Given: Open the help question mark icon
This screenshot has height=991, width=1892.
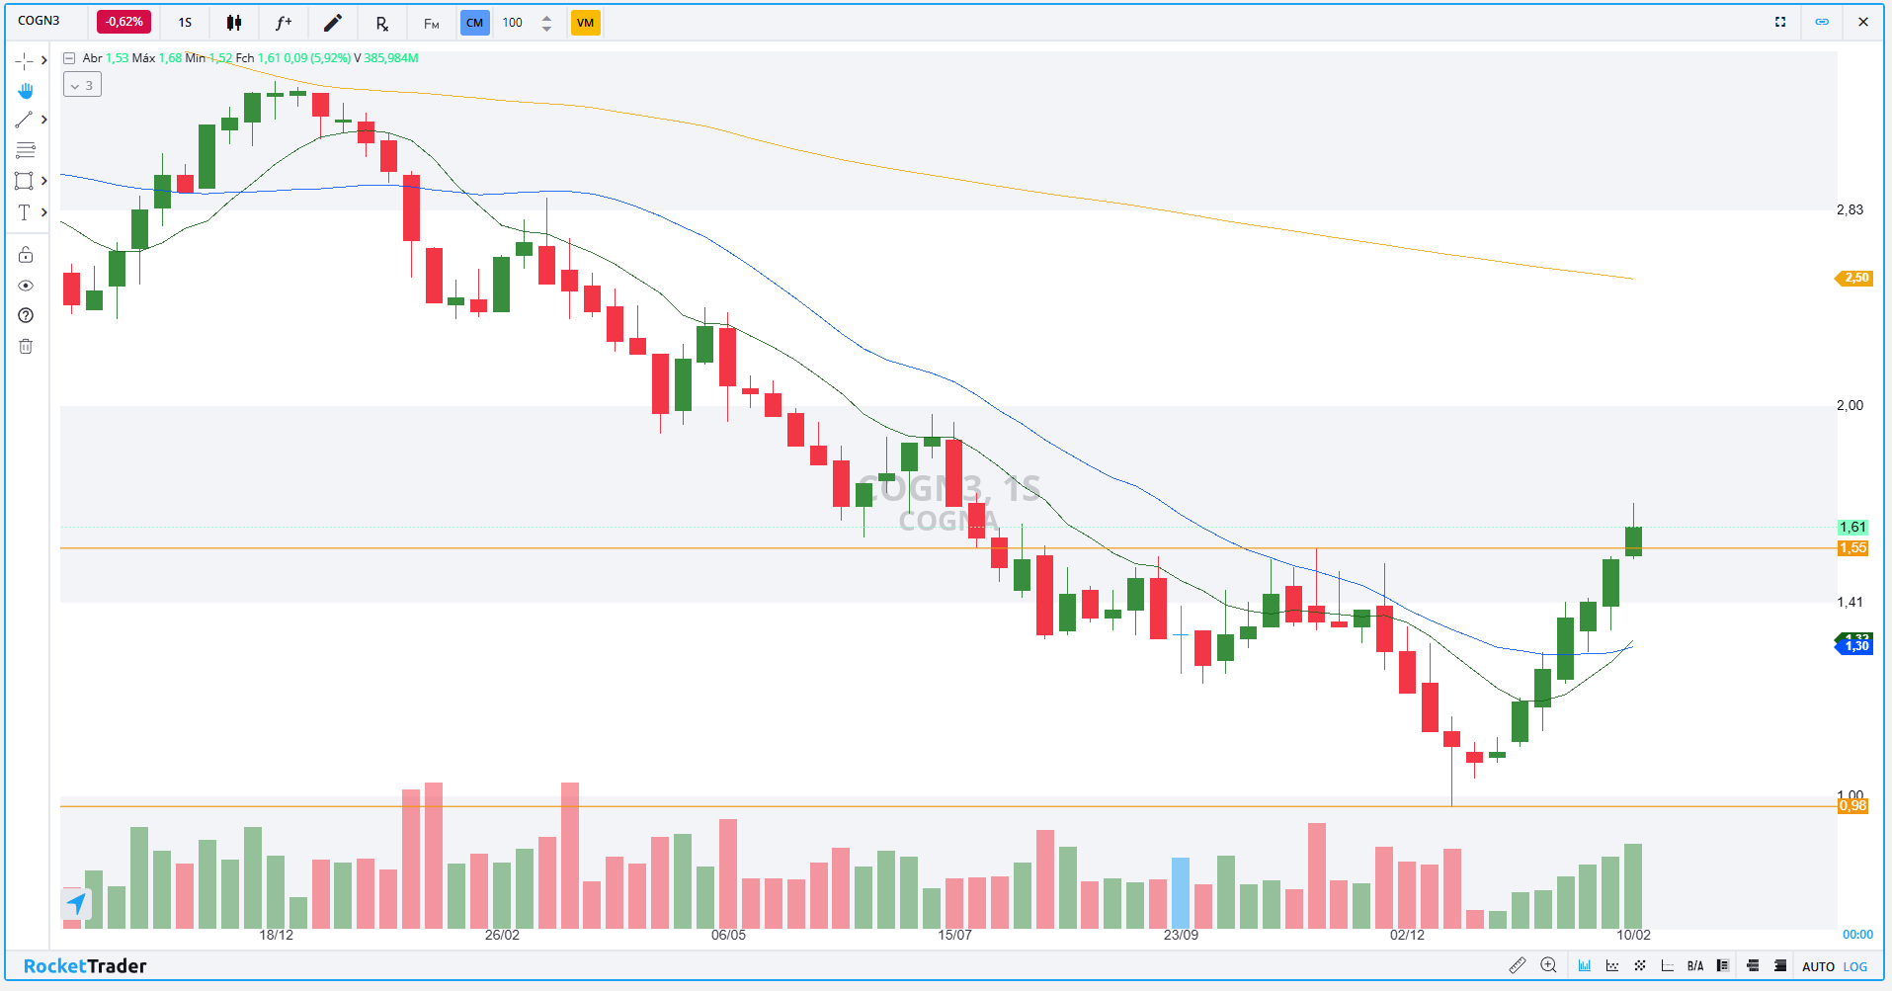Looking at the screenshot, I should pyautogui.click(x=26, y=315).
